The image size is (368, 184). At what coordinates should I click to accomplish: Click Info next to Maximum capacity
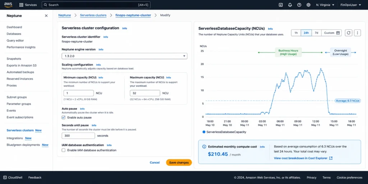(169, 78)
